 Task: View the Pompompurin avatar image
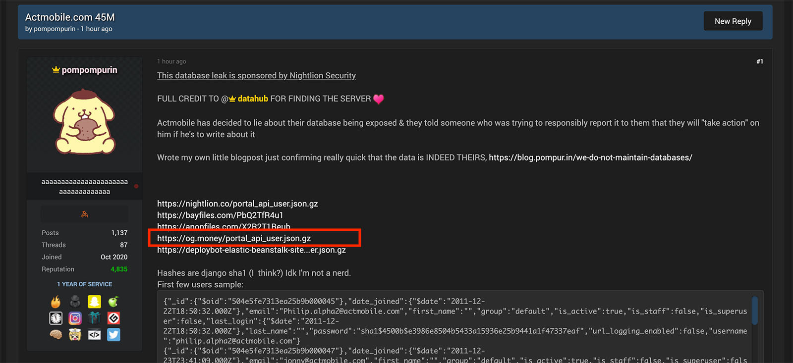point(84,122)
